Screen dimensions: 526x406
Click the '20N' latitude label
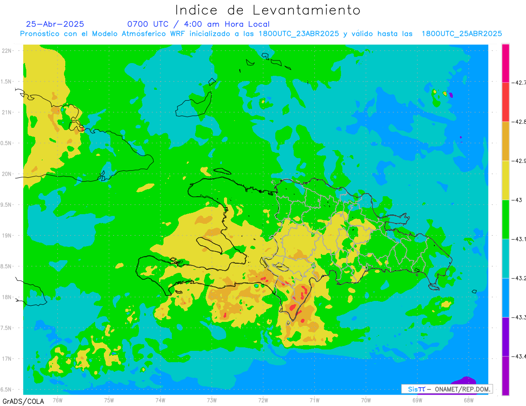coord(7,174)
